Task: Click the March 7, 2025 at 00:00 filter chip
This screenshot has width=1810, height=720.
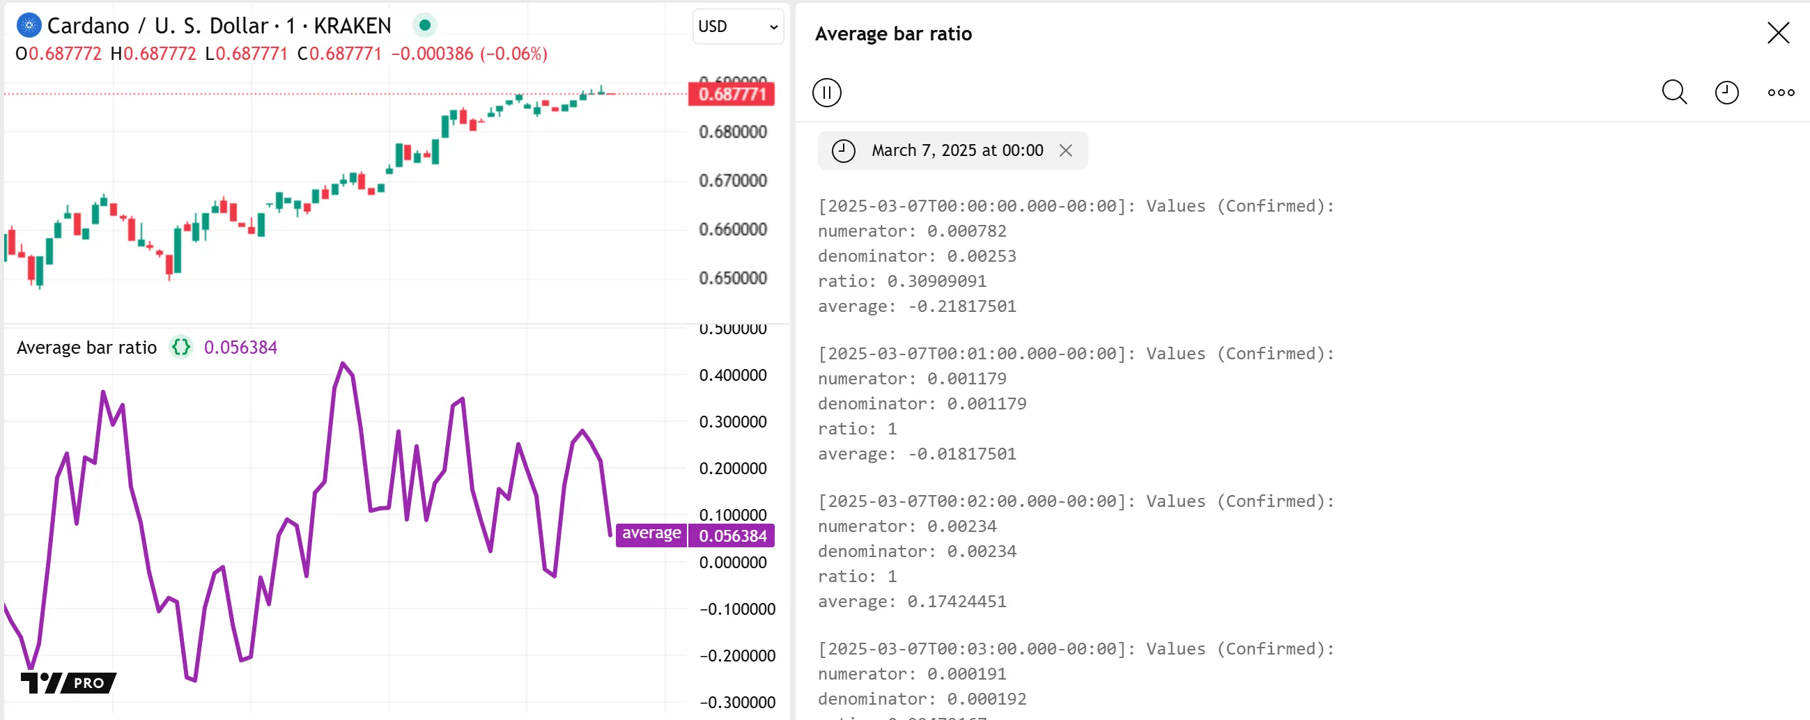Action: [x=957, y=150]
